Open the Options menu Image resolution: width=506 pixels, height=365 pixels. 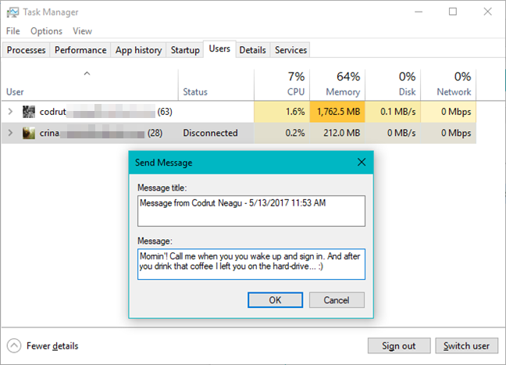47,31
